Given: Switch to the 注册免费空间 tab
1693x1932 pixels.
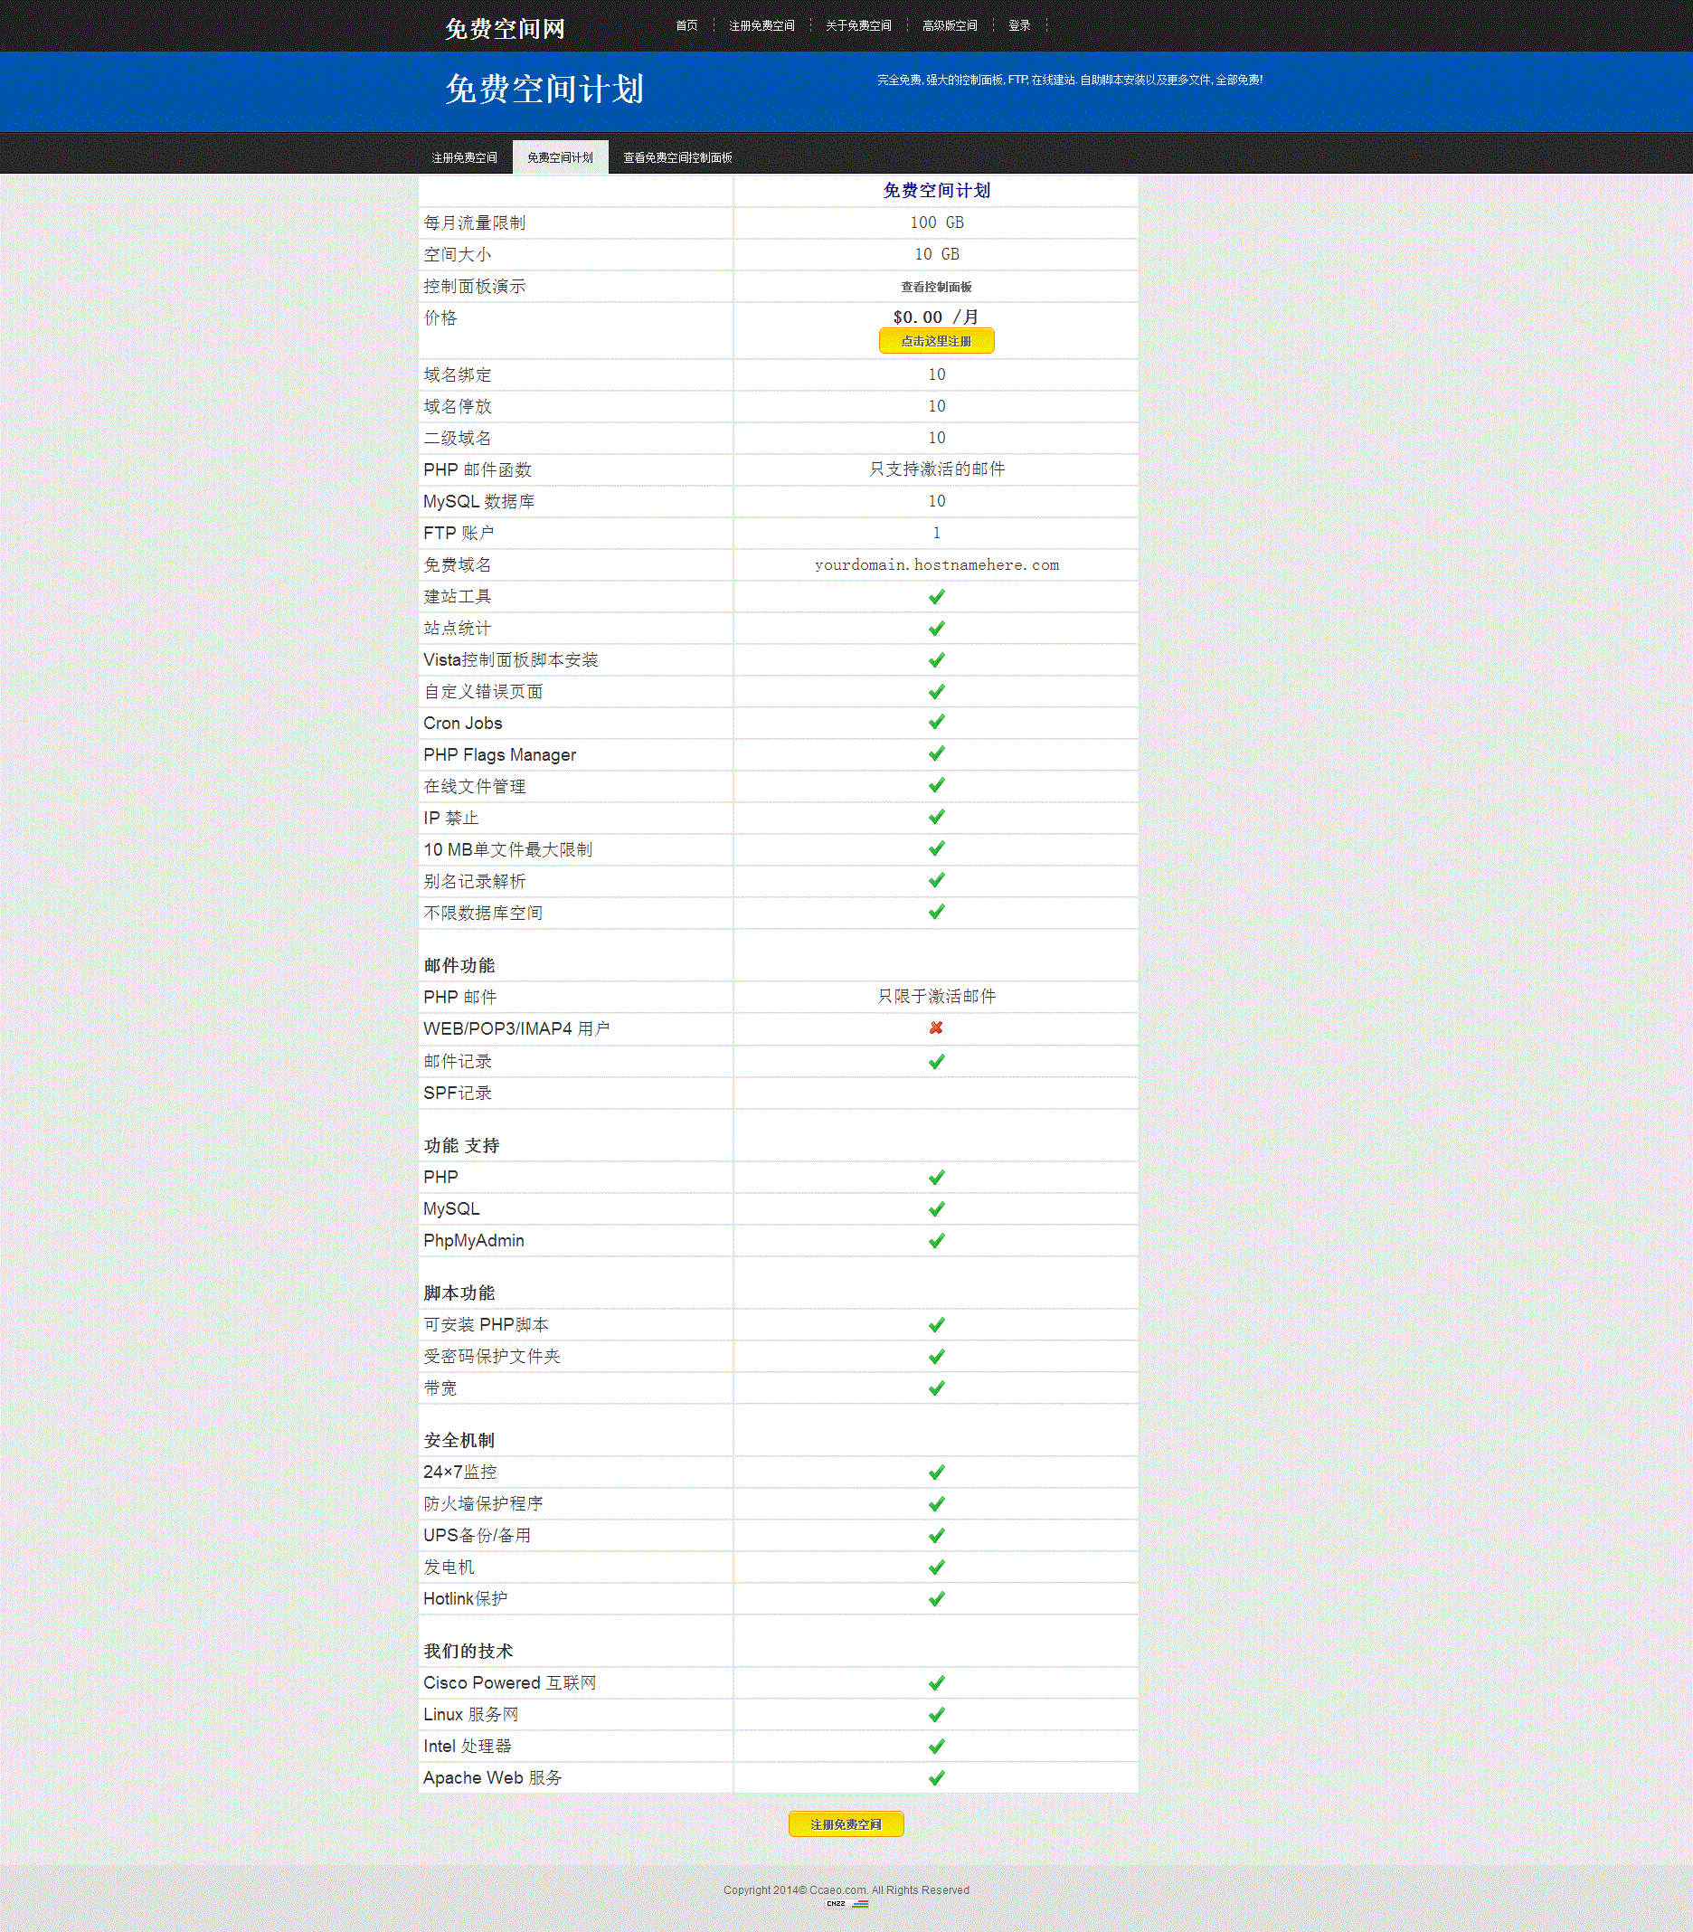Looking at the screenshot, I should [x=464, y=157].
